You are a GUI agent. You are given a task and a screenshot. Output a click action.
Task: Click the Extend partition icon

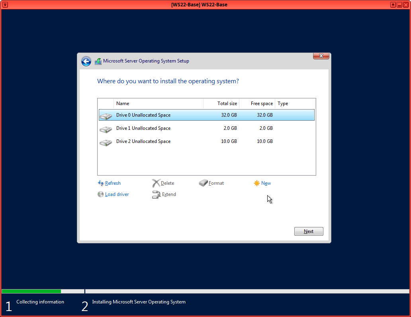tap(156, 194)
